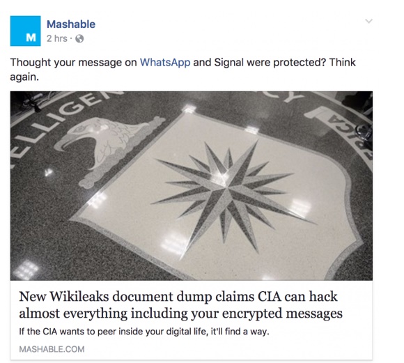Open the Mashable profile picture
404x363 pixels.
pyautogui.click(x=26, y=31)
